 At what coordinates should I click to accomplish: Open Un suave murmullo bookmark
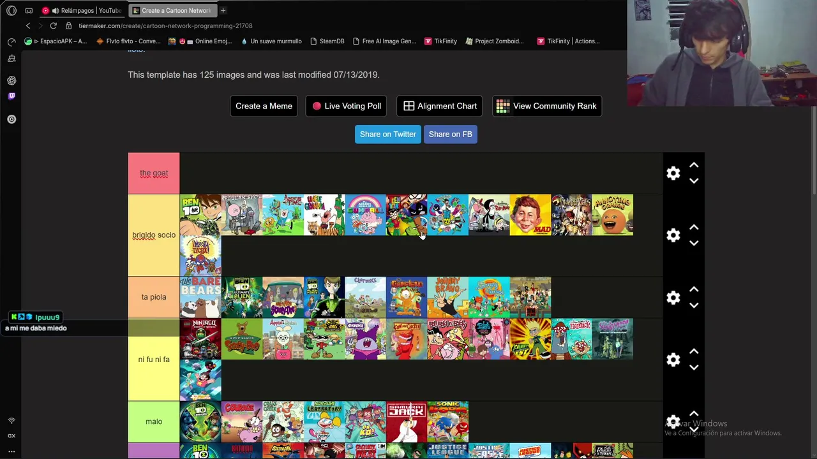(x=271, y=41)
